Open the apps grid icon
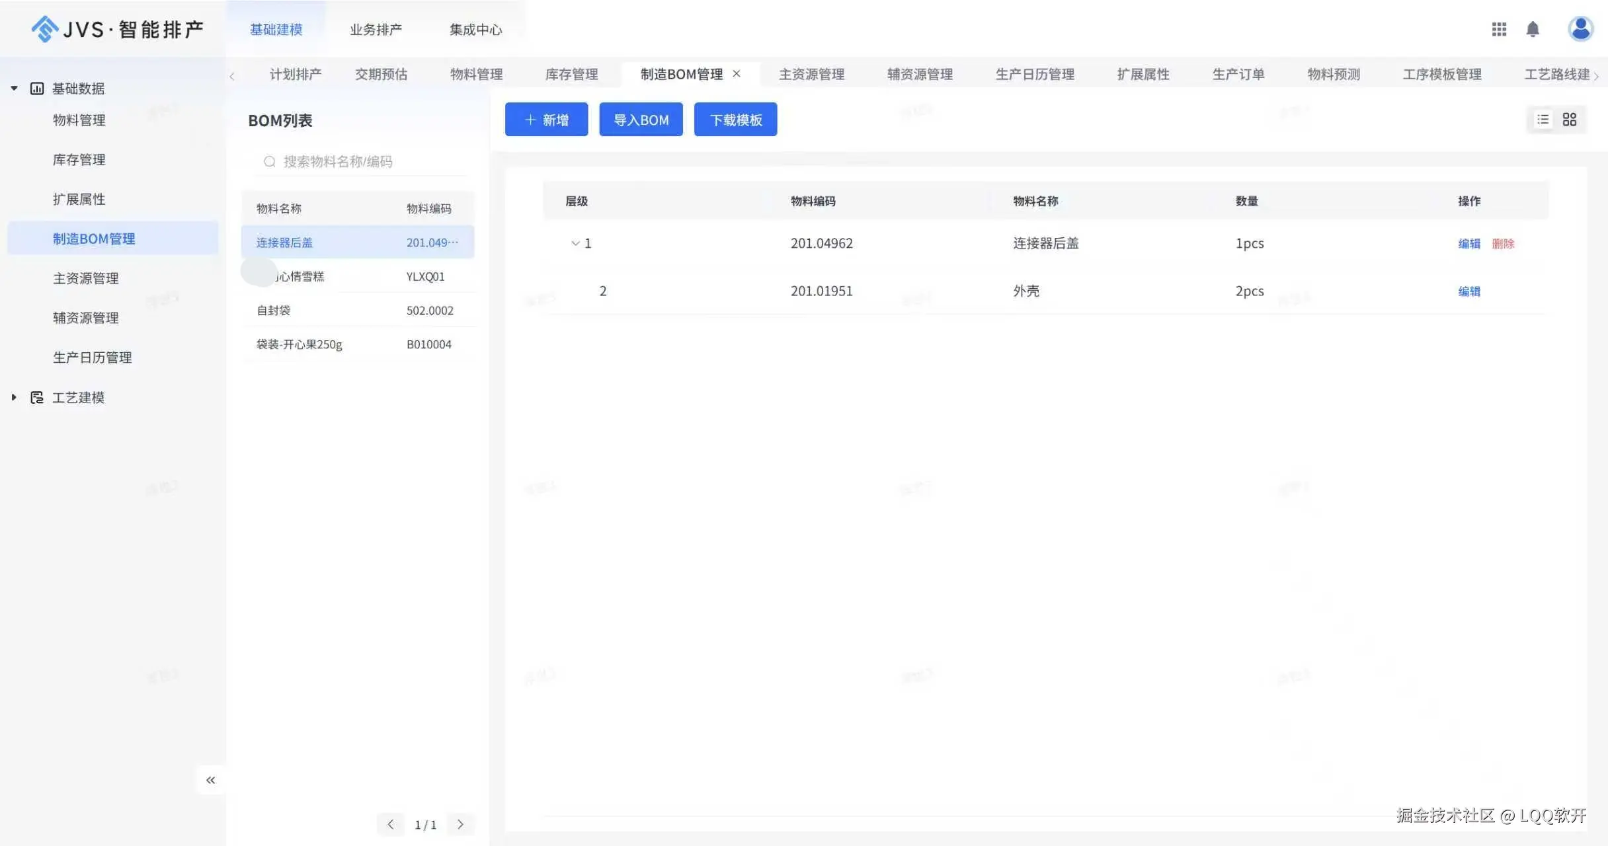The height and width of the screenshot is (846, 1608). coord(1499,29)
